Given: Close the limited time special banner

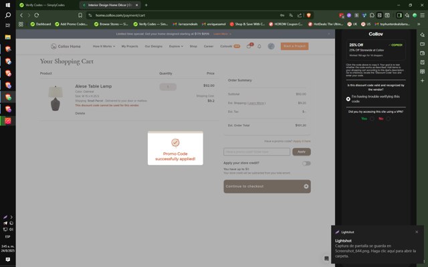Looking at the screenshot, I should [x=329, y=34].
